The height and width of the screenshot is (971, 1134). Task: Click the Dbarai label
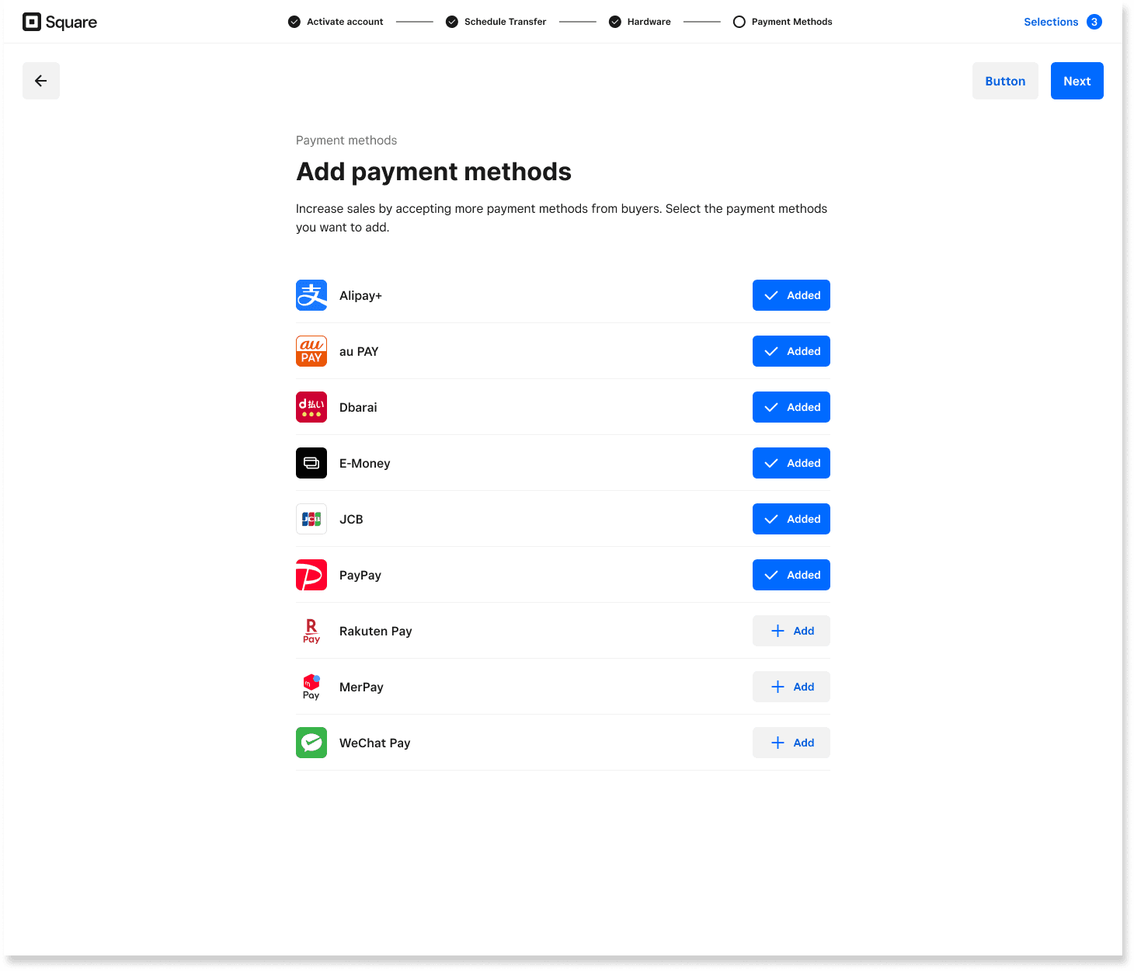click(358, 407)
